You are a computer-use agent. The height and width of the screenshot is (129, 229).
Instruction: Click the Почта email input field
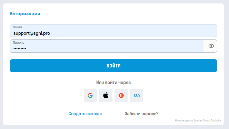(x=113, y=31)
